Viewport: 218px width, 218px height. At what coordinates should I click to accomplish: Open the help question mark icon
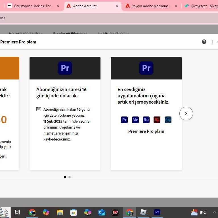coord(204,42)
